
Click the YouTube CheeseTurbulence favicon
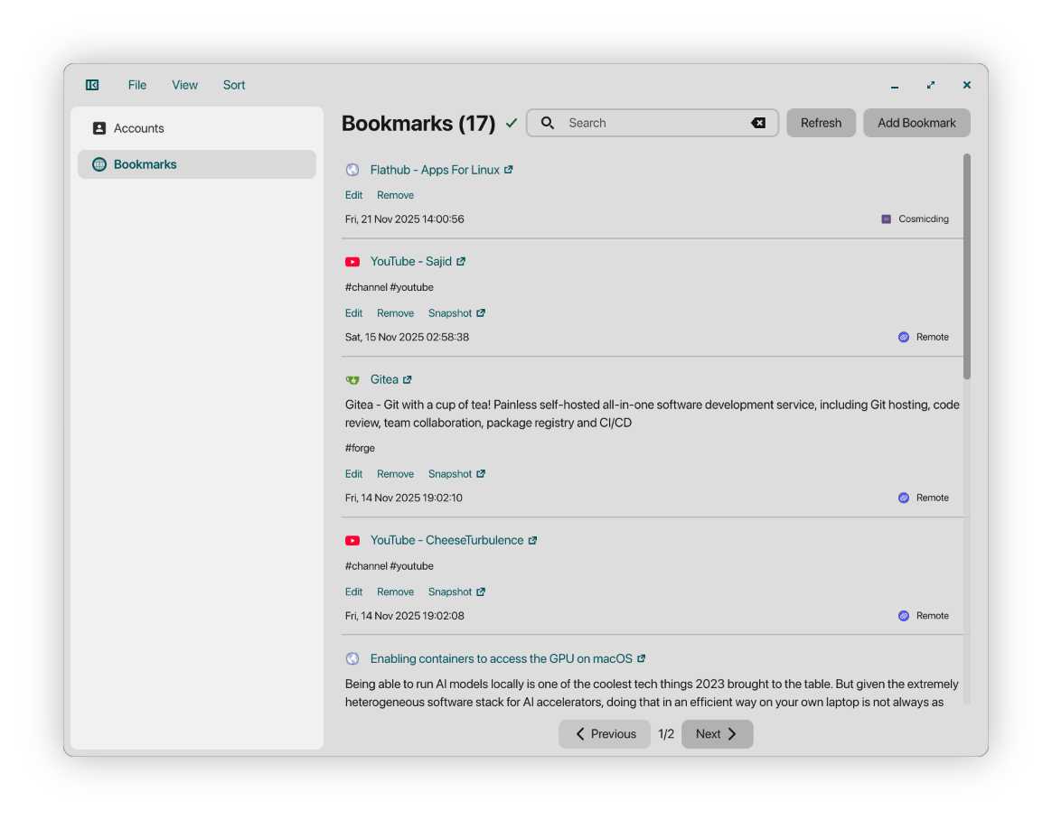352,540
